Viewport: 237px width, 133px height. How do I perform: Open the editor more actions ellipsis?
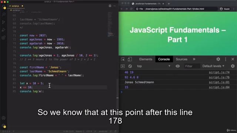pos(114,6)
